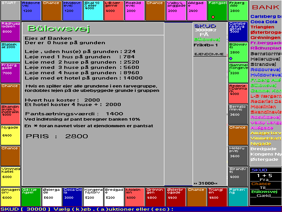Select the Allégade 2400 board square
282x212 pixels.
click(x=197, y=11)
